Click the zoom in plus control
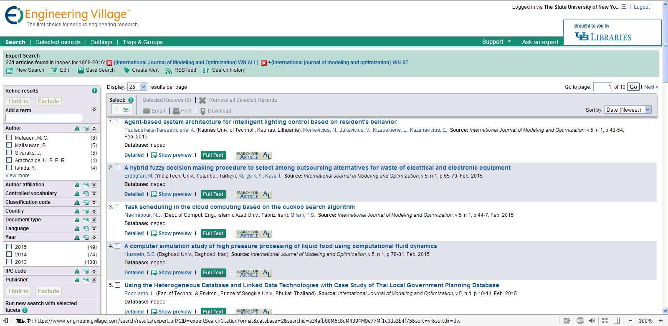This screenshot has width=668, height=326. pos(661,321)
